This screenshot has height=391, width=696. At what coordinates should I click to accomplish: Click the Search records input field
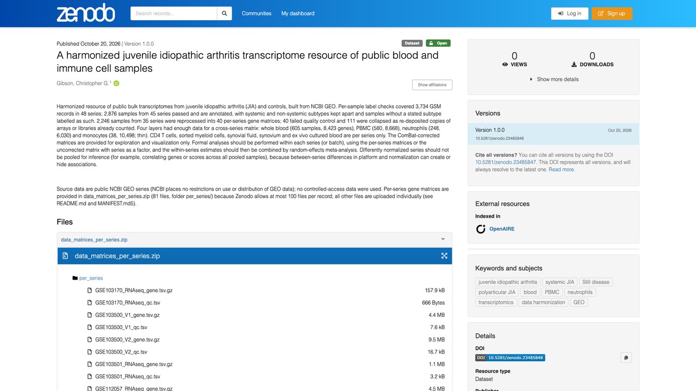(x=173, y=14)
